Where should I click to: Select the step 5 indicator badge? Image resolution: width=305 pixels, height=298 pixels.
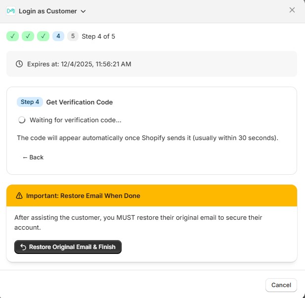[x=73, y=36]
